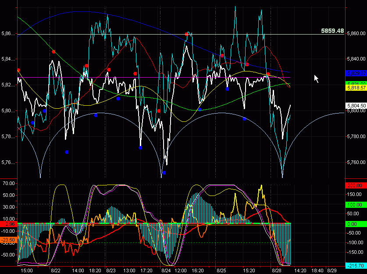Click the red dot on the 5859.48 line
Screen dimensions: 367x274
pos(186,34)
